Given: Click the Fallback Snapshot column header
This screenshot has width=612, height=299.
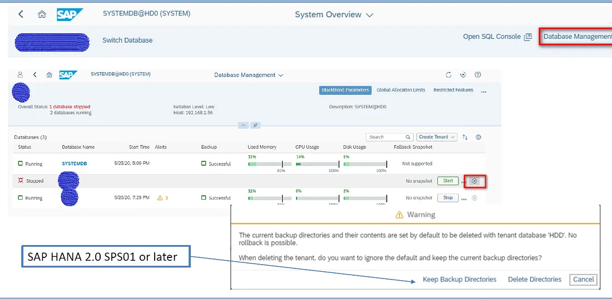Looking at the screenshot, I should pyautogui.click(x=413, y=147).
